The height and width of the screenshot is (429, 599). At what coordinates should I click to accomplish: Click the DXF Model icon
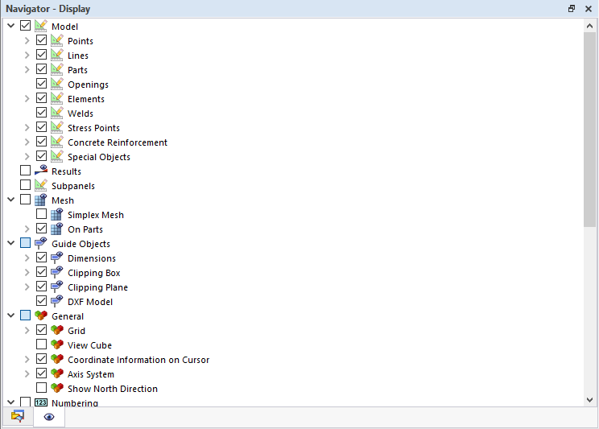(57, 301)
